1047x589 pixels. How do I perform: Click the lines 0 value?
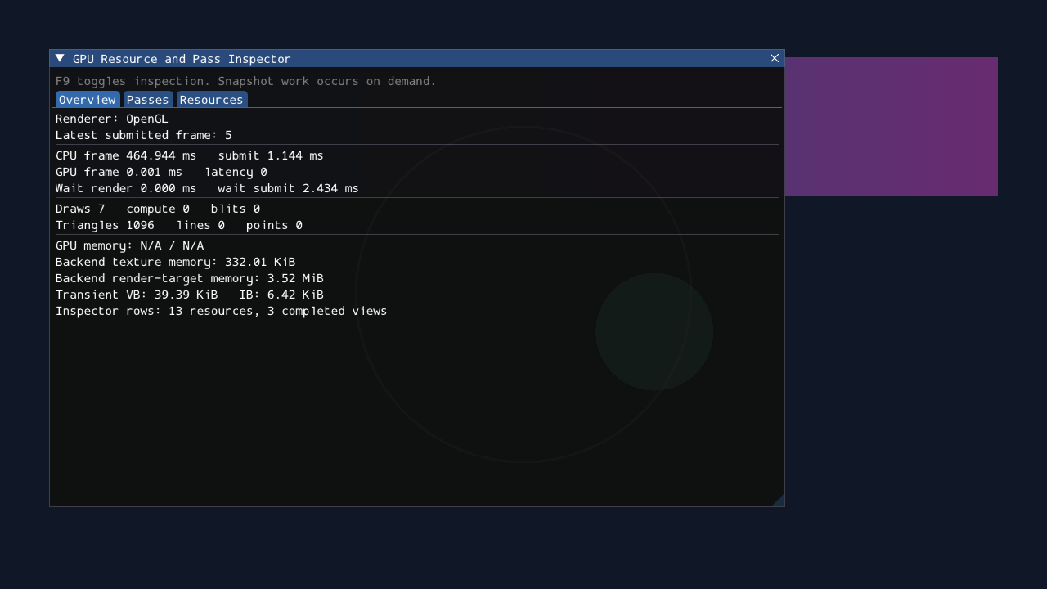point(200,225)
